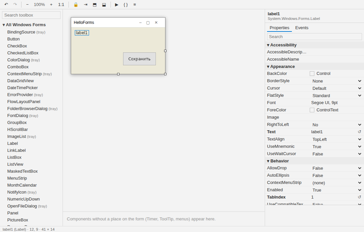The height and width of the screenshot is (232, 364).
Task: Open the Enabled dropdown
Action: [337, 190]
